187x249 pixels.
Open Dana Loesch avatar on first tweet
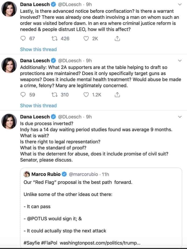(x=9, y=9)
